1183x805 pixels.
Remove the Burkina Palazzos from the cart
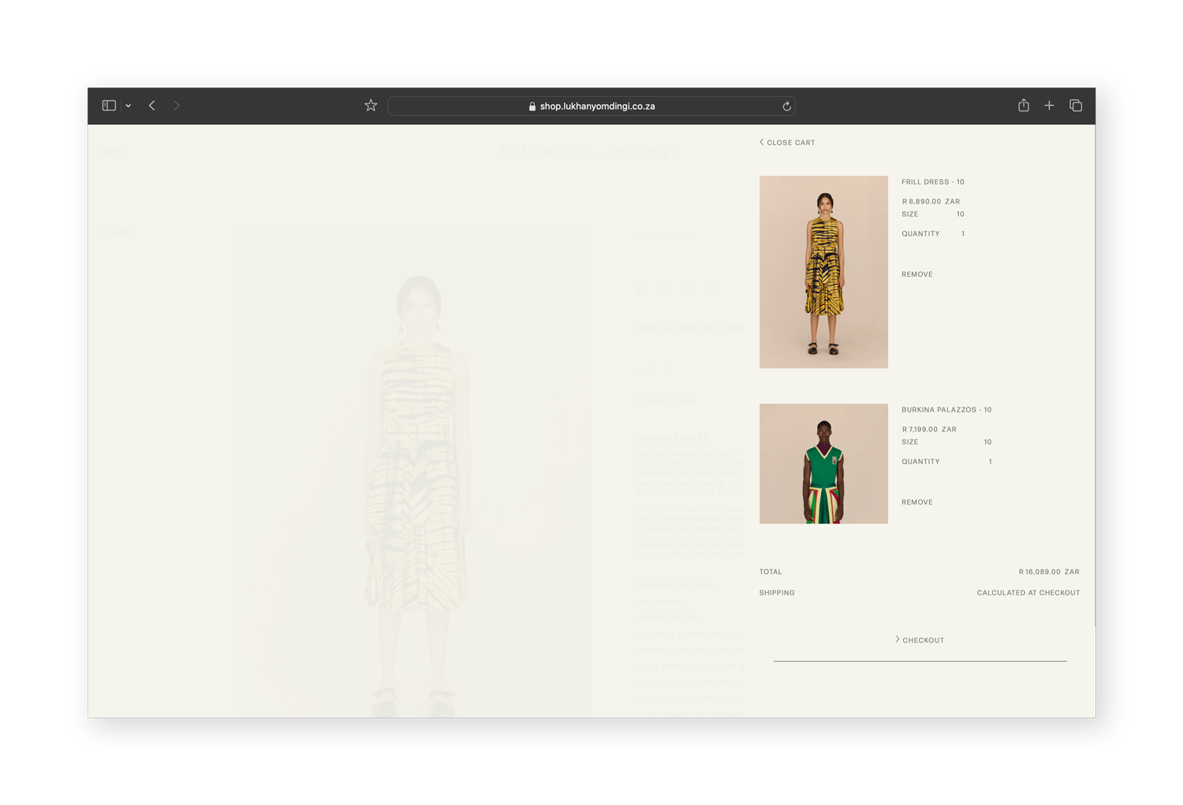(x=916, y=502)
